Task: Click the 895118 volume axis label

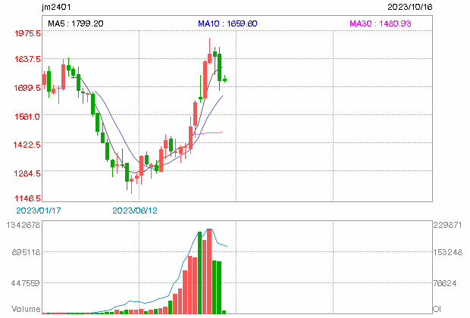Action: pyautogui.click(x=26, y=252)
